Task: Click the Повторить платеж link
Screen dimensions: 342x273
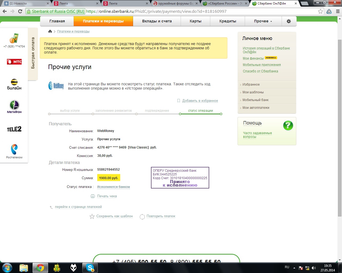Action: [161, 216]
